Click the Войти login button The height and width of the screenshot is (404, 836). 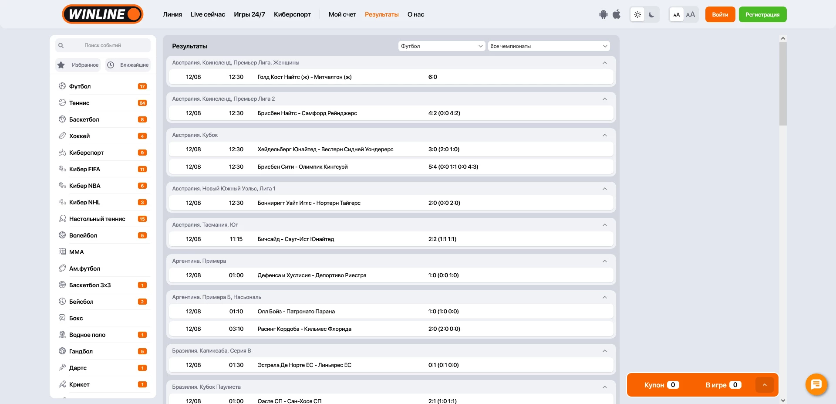[x=720, y=14]
